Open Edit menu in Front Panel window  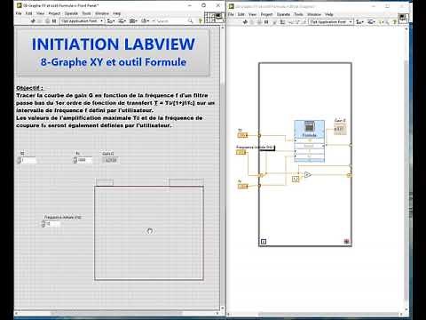click(x=28, y=13)
